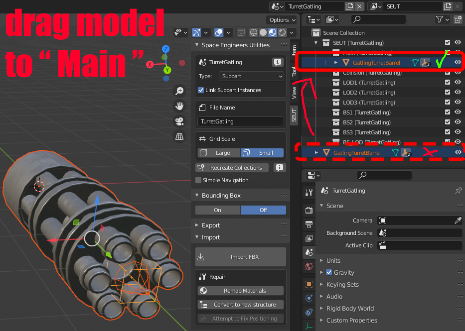The width and height of the screenshot is (465, 331).
Task: Toggle visibility of bottom GatlingTurretBarrel object
Action: 458,152
